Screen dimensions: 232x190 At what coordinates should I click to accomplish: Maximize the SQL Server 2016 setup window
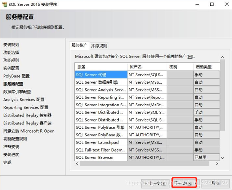pyautogui.click(x=212, y=4)
